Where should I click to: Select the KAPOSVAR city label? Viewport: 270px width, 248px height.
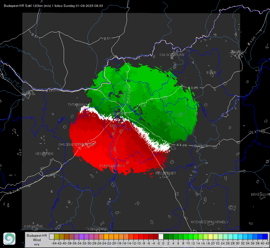33,226
